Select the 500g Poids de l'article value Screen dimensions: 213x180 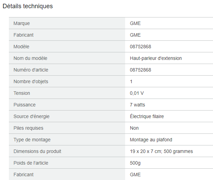click(x=135, y=163)
